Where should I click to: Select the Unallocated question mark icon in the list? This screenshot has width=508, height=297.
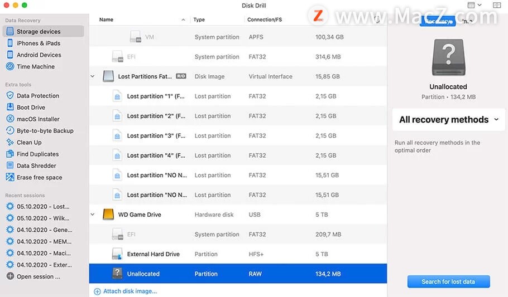tap(117, 274)
